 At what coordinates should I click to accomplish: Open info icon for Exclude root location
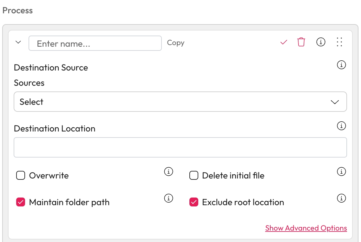pyautogui.click(x=341, y=198)
